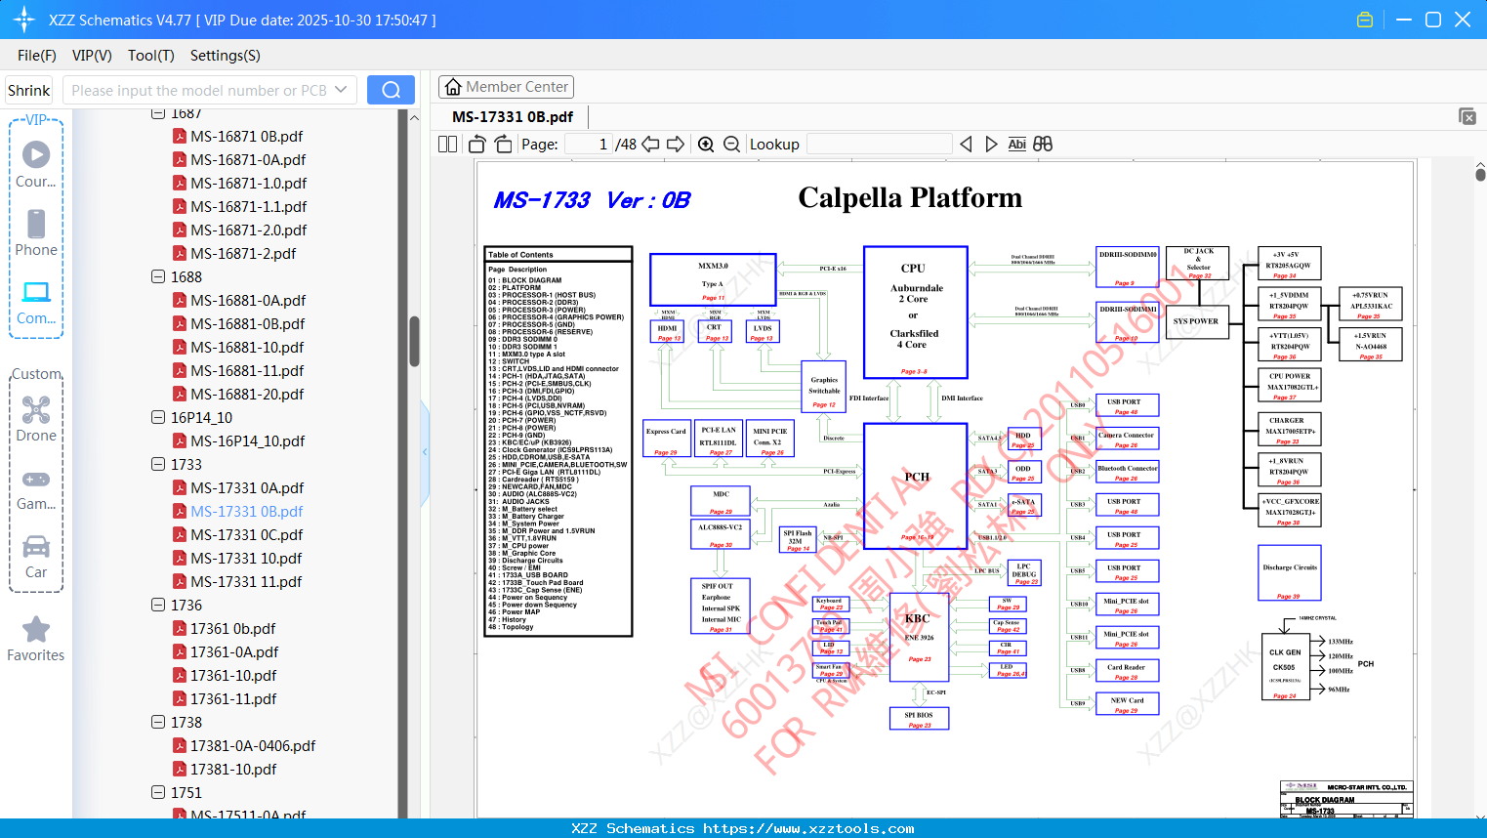Open MS-16871-0A.pdf in the tree

click(x=248, y=159)
